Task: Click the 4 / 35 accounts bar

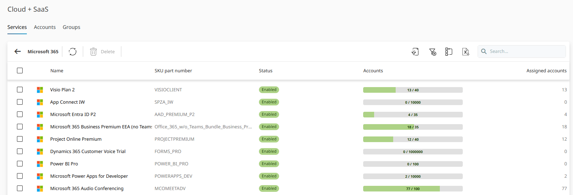Action: point(413,115)
